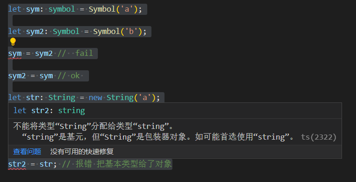
Task: Click the ts(2322) error code
Action: tap(319, 137)
